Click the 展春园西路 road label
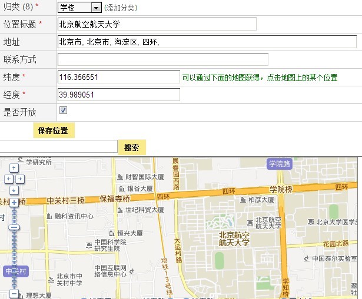Image resolution: width=362 pixels, height=299 pixels. [x=176, y=174]
